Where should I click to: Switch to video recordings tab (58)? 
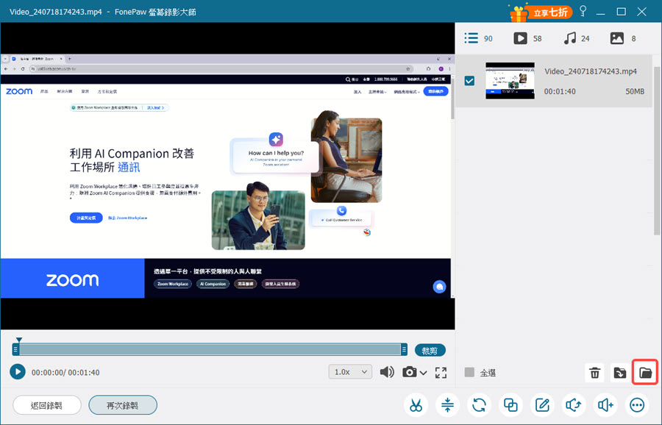click(x=527, y=38)
